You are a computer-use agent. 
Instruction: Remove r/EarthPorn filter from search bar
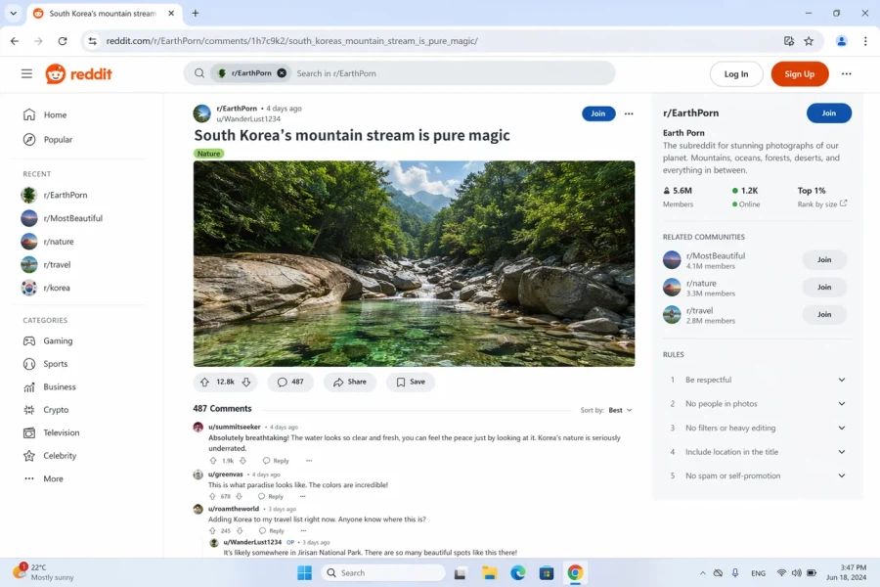282,73
